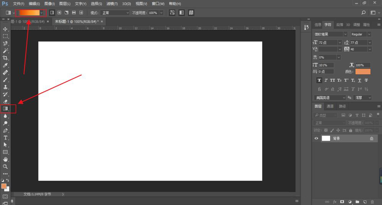Click the orange gradient preview bar
The image size is (382, 205).
click(29, 13)
